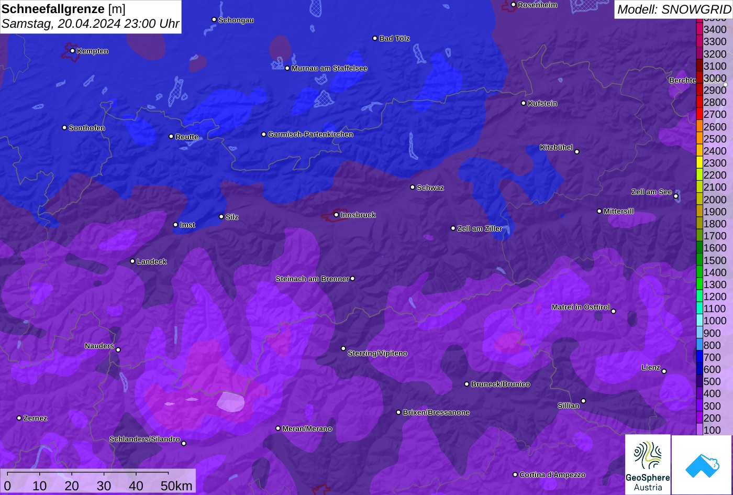This screenshot has width=733, height=495.
Task: Select the blue legend swatch beside 700
Action: tap(699, 357)
